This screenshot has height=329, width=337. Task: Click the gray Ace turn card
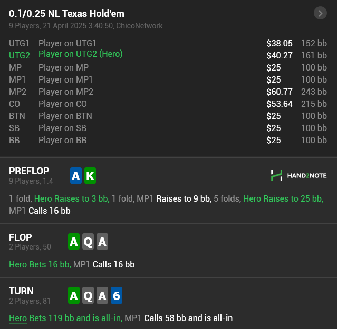point(102,295)
